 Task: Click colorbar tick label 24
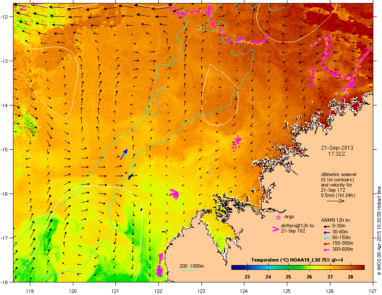268,277
